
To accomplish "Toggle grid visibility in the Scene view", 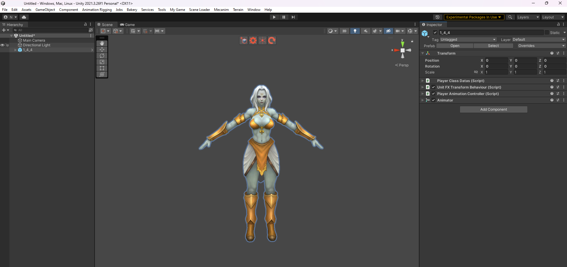I will pyautogui.click(x=133, y=31).
